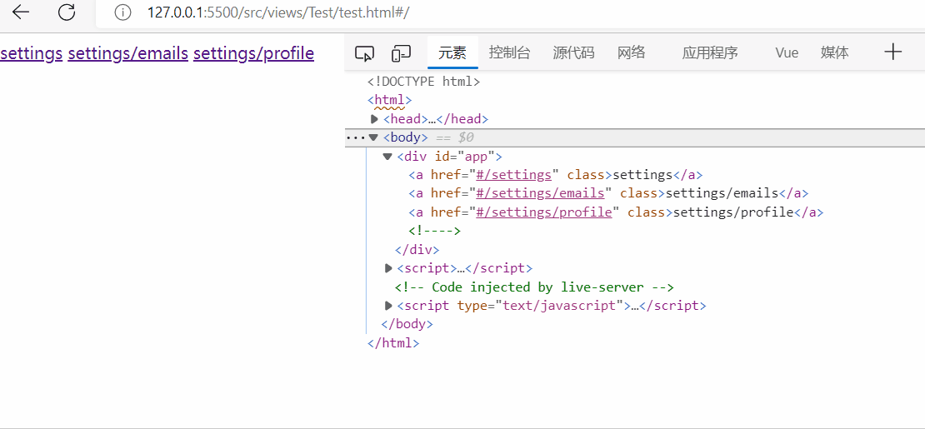Open the 应用程序 tab
The width and height of the screenshot is (925, 429).
coord(710,52)
